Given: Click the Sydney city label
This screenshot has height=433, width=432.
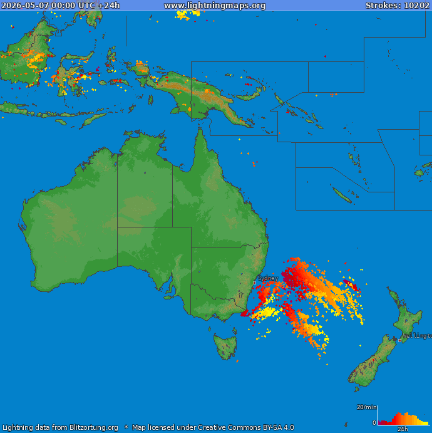Looking at the screenshot, I should [x=267, y=278].
